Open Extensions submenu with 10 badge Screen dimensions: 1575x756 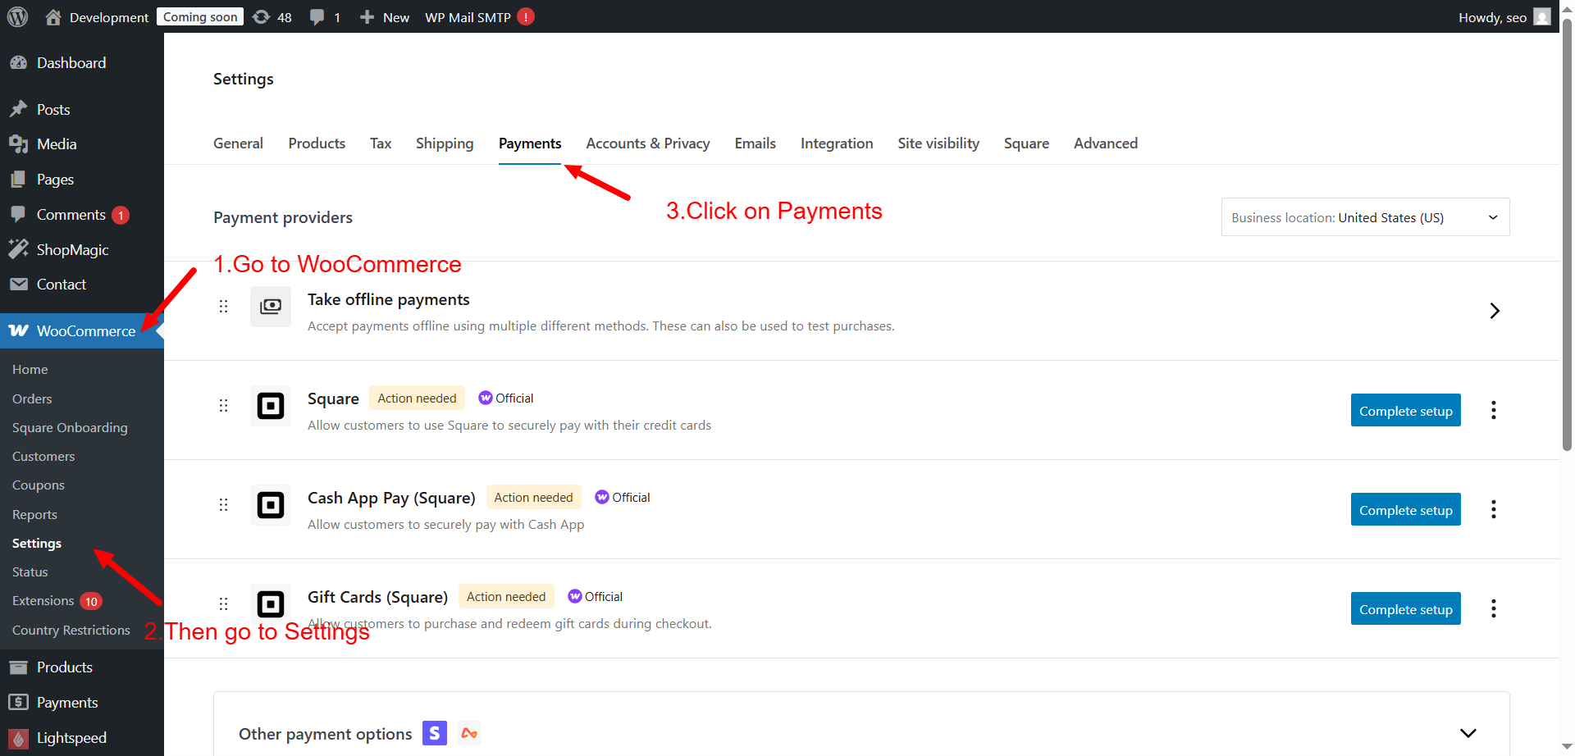pos(56,601)
